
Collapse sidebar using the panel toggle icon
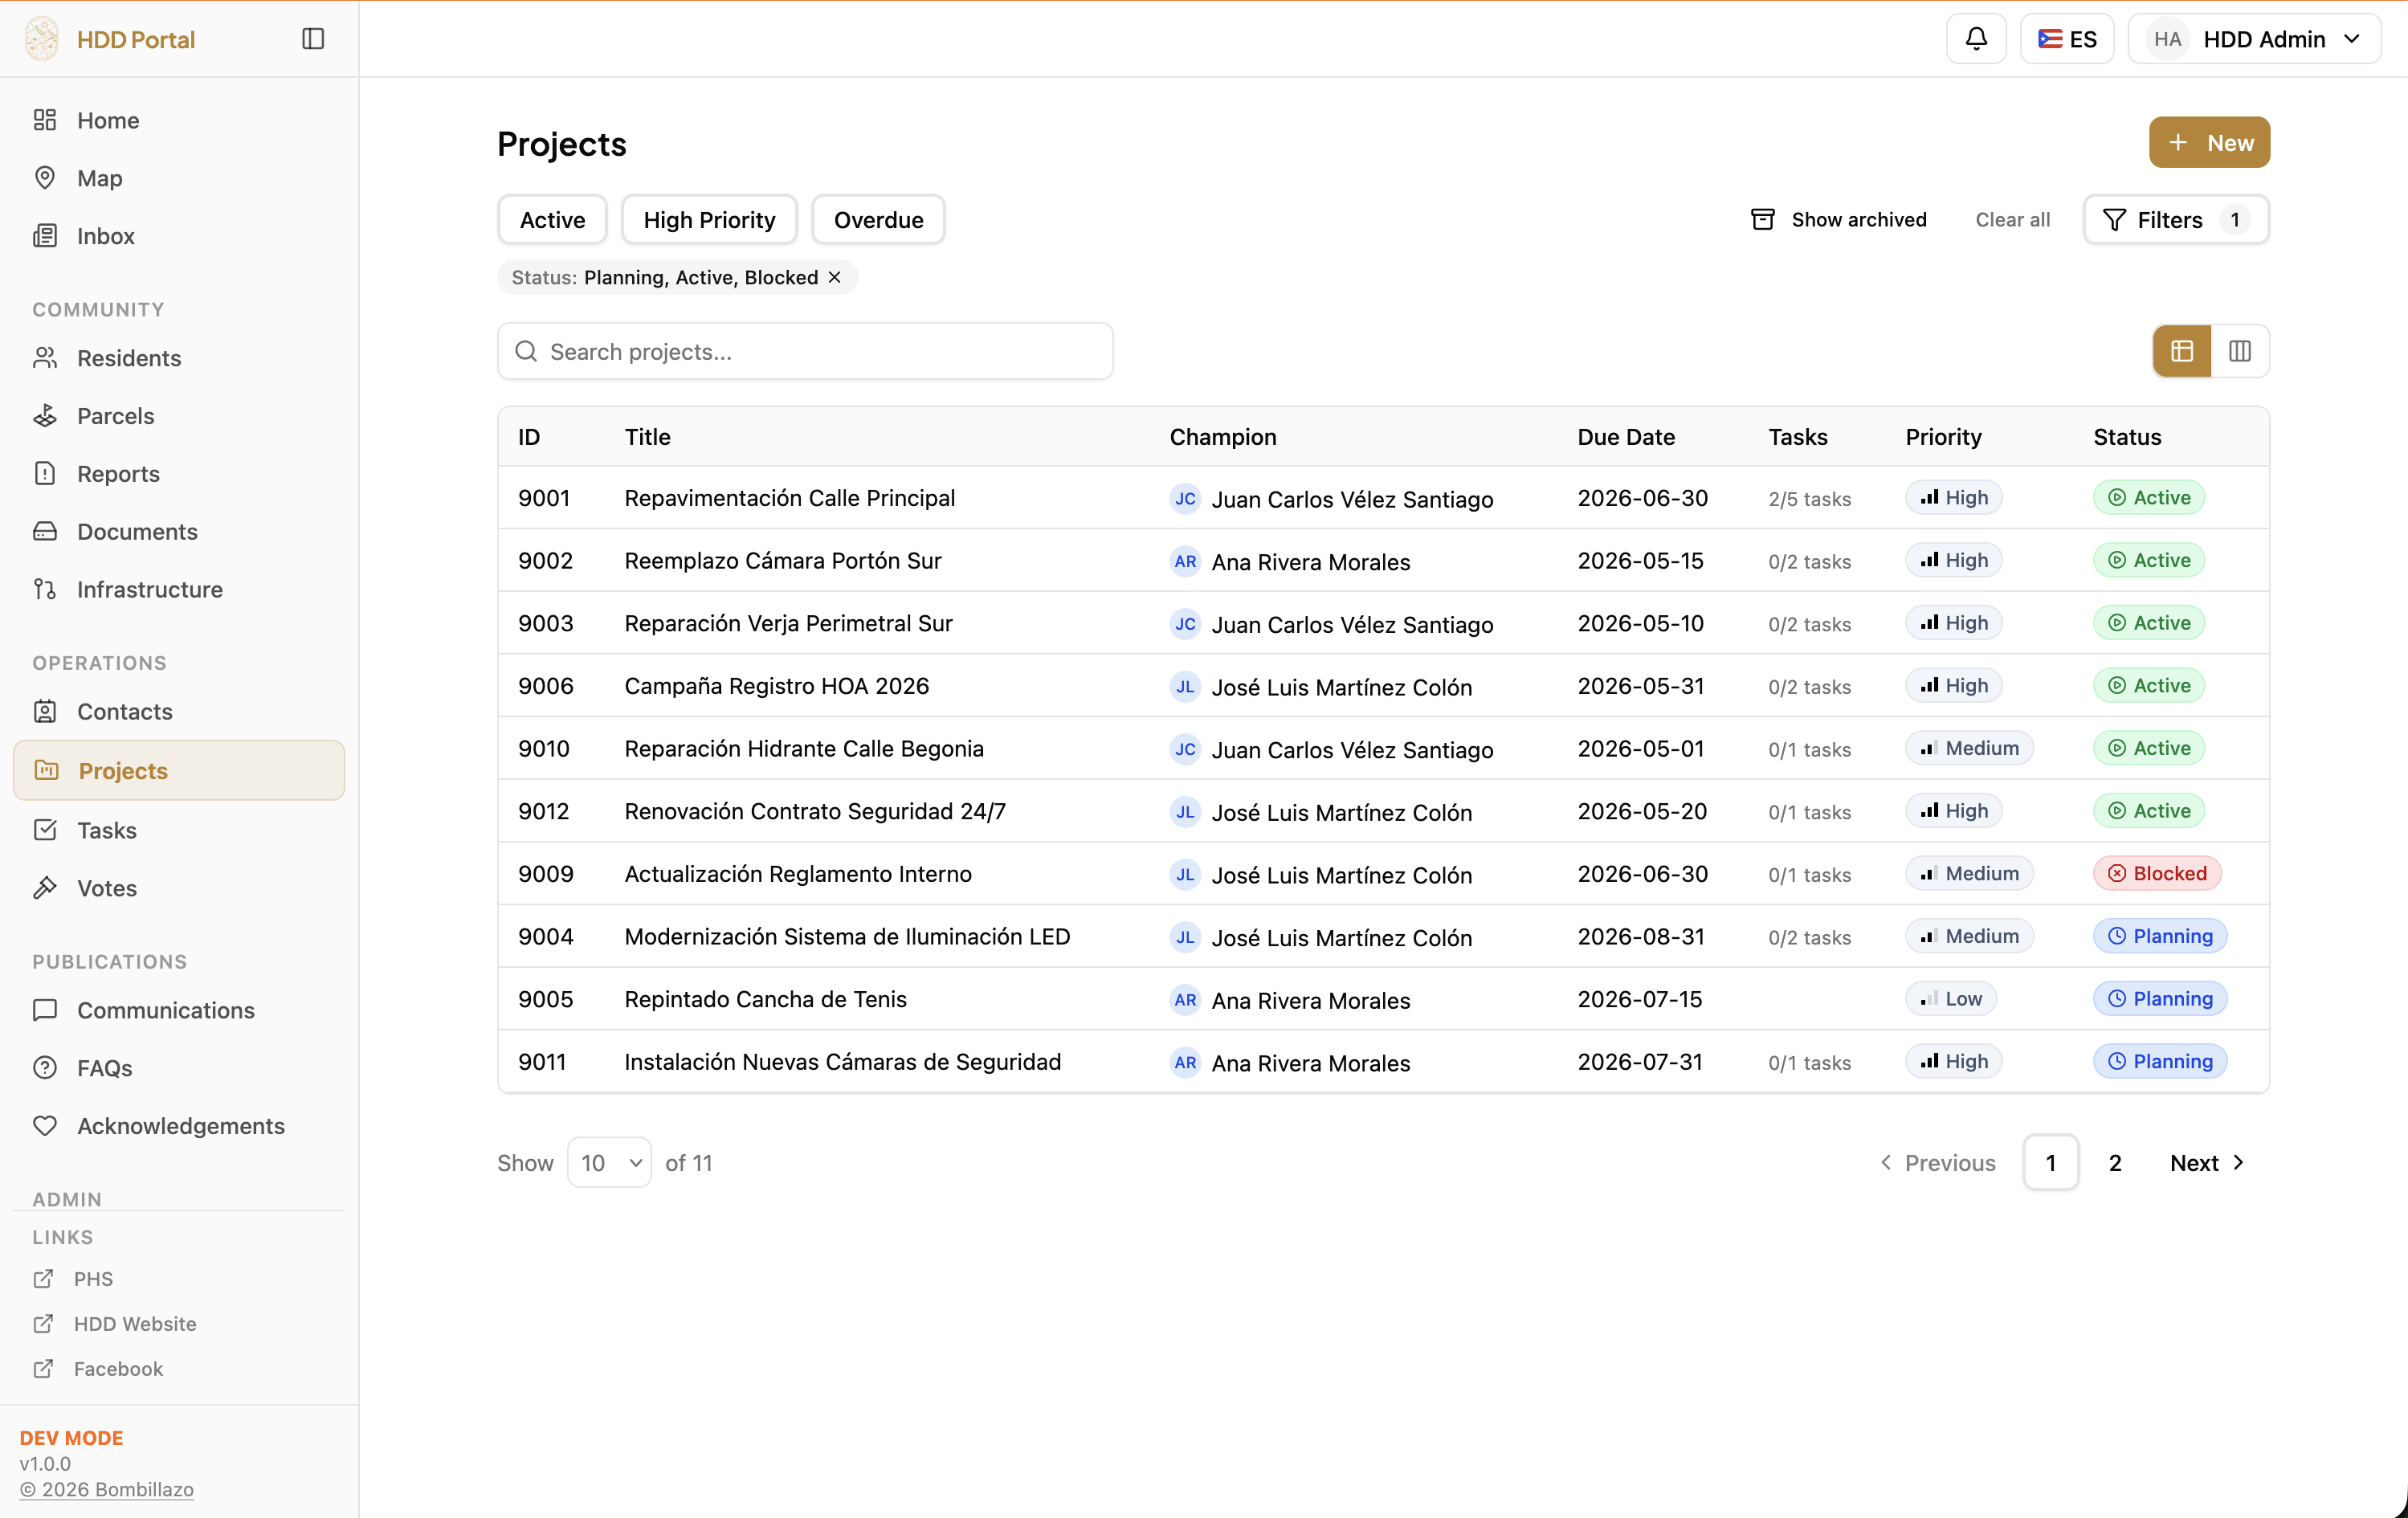tap(313, 39)
